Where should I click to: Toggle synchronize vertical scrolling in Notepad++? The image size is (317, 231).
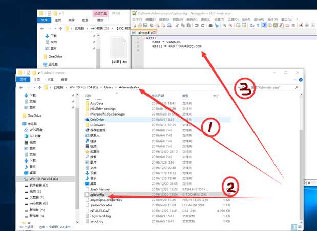click(x=239, y=25)
